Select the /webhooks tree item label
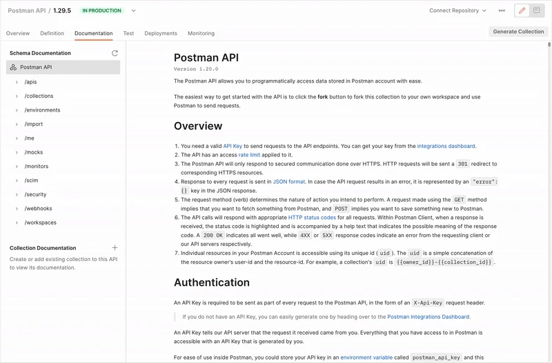 tap(39, 209)
